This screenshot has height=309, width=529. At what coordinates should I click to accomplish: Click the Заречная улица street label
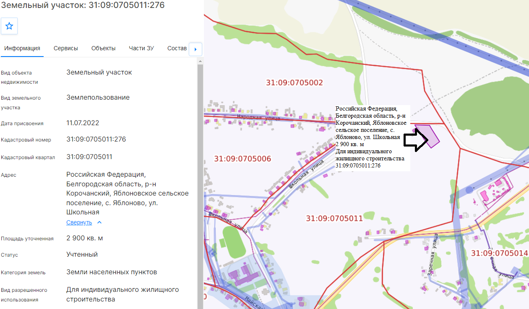click(x=433, y=254)
